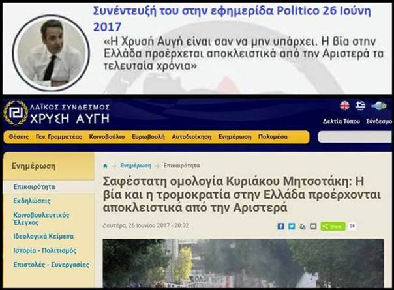Viewport: 394px width, 290px height.
Task: Switch to Greek via the flag icon
Action: [360, 106]
